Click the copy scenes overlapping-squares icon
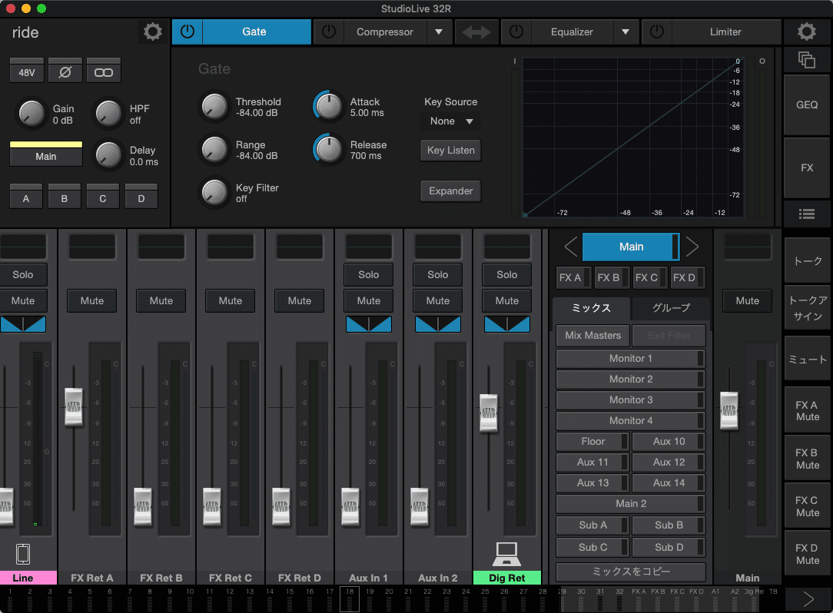The height and width of the screenshot is (613, 833). click(x=806, y=60)
